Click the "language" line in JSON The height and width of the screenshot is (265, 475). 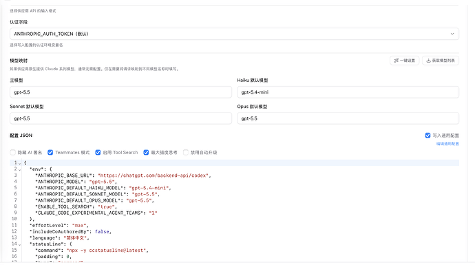click(59, 237)
